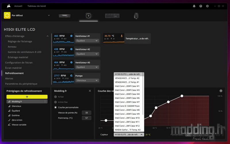Open Écran matériel section

(13, 68)
